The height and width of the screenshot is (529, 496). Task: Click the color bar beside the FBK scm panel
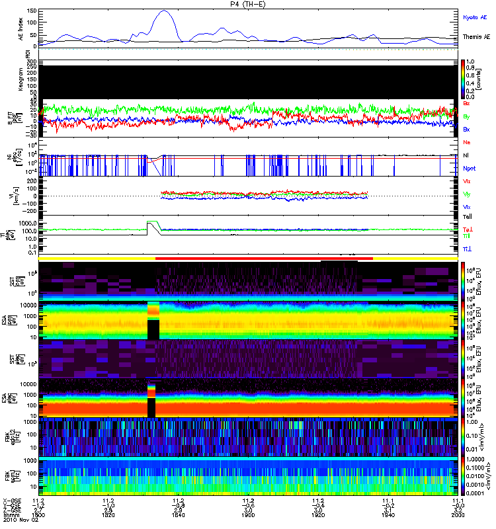[463, 475]
